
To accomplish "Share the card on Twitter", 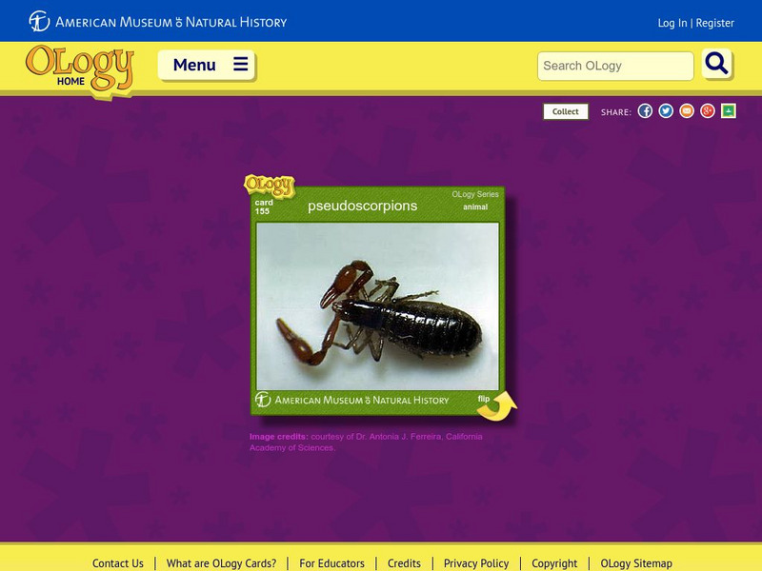I will click(x=667, y=110).
